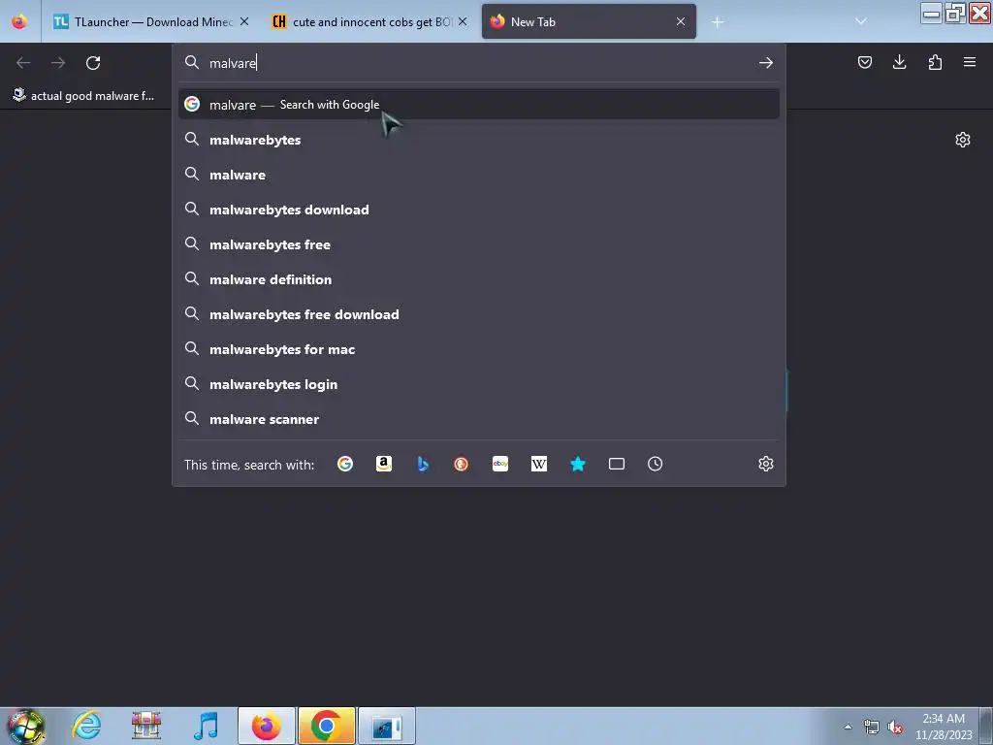Open the Downloads panel

[x=899, y=62]
